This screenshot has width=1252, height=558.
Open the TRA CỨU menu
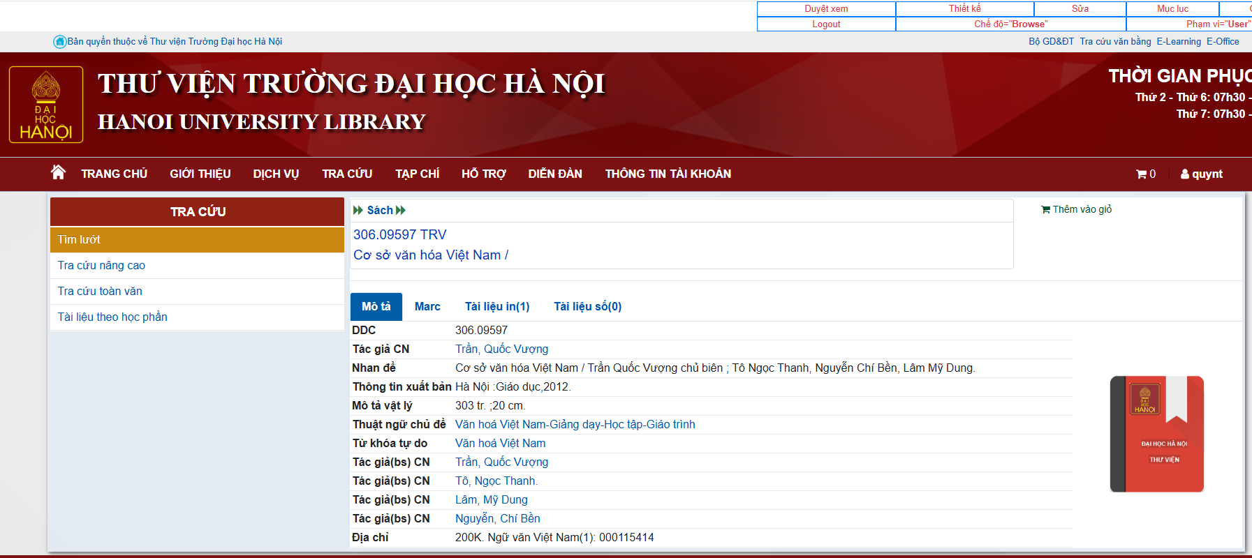point(347,174)
